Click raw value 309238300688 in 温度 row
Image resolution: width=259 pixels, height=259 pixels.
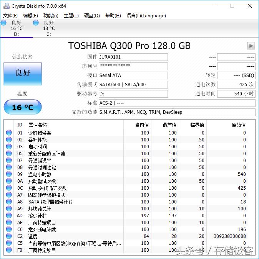click(x=230, y=236)
